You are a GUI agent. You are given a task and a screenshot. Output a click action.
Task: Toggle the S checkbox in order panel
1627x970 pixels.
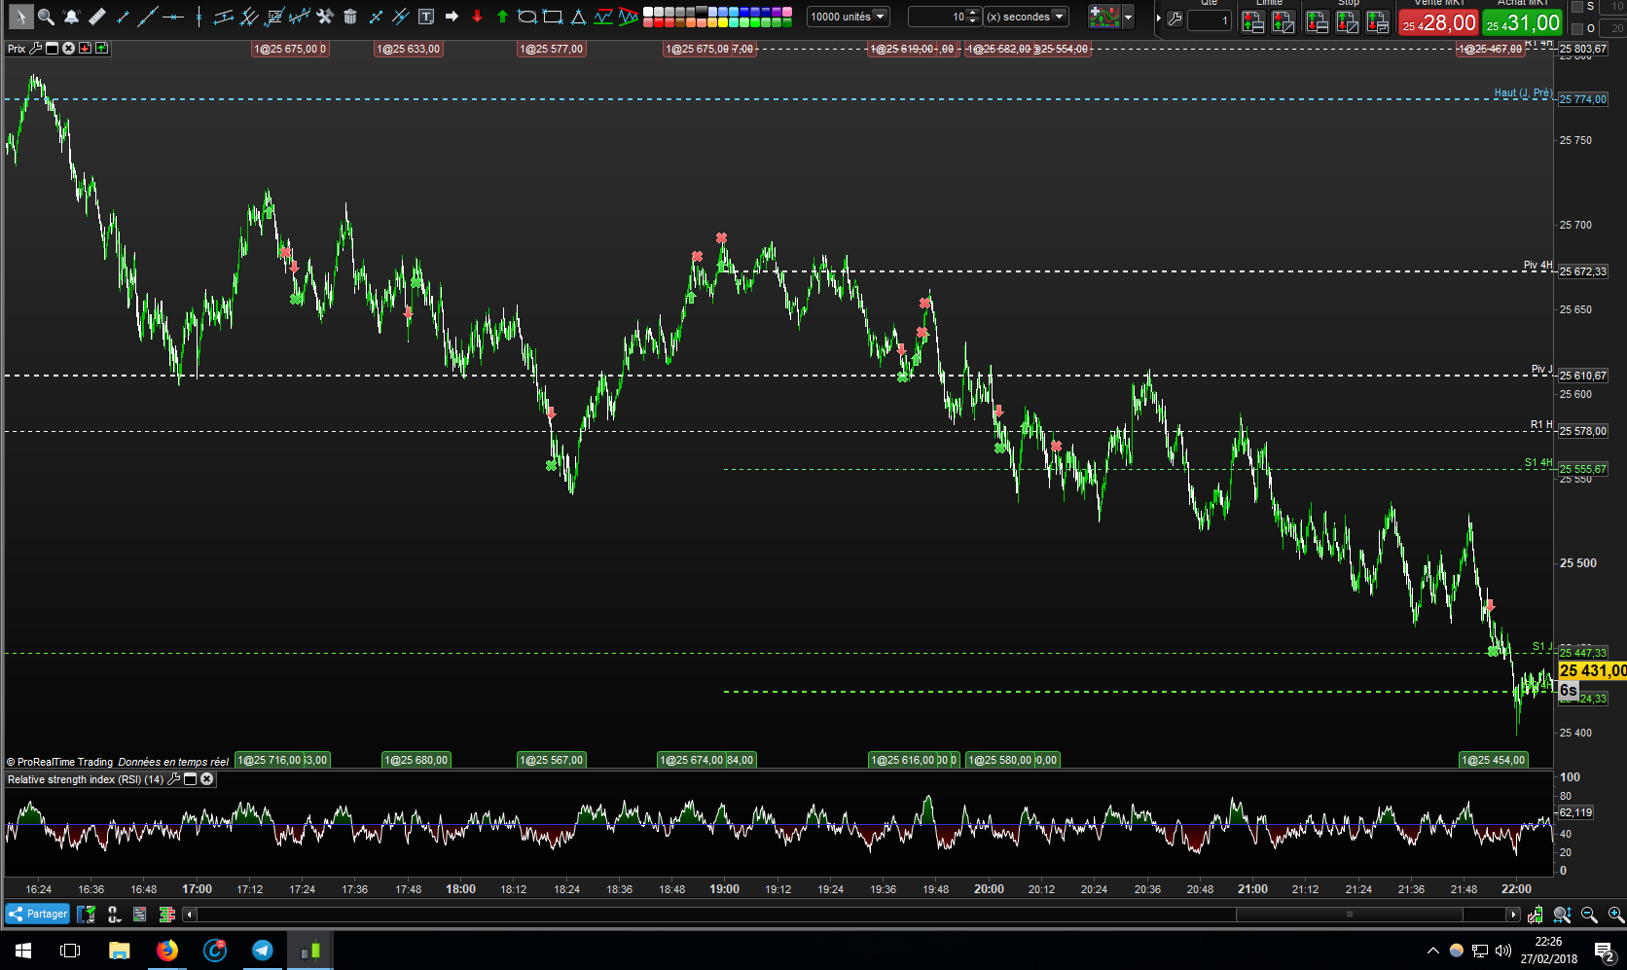click(1578, 7)
